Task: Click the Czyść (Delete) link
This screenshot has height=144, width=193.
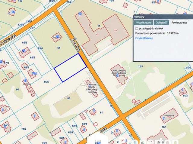Action: [144, 38]
